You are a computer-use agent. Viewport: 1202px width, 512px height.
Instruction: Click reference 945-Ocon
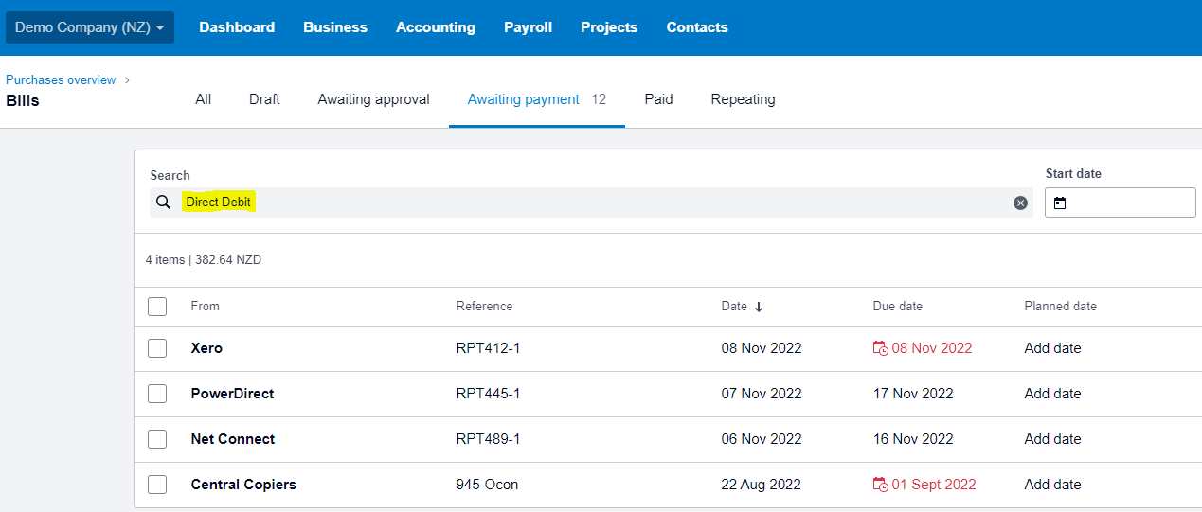[487, 485]
